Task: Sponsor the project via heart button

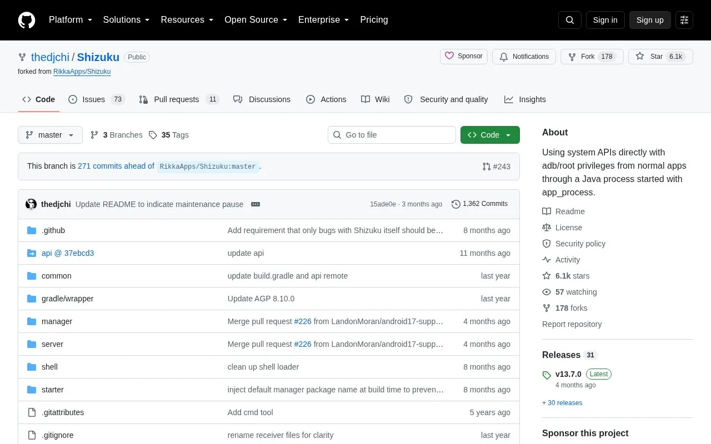Action: click(464, 57)
